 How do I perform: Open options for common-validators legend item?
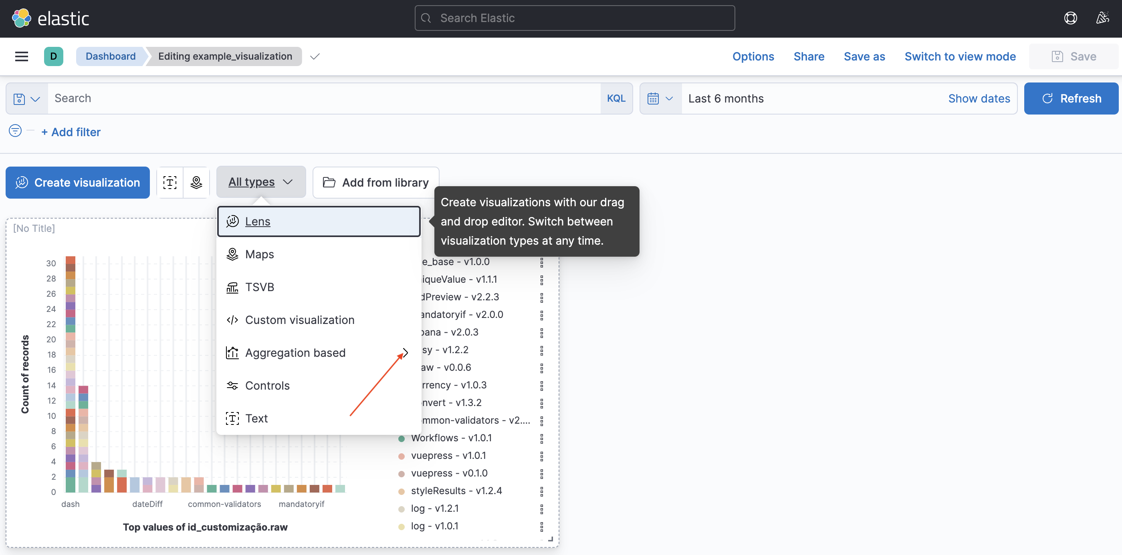click(x=542, y=420)
